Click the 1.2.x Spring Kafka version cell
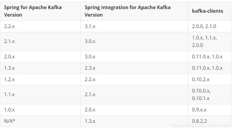 9,79
